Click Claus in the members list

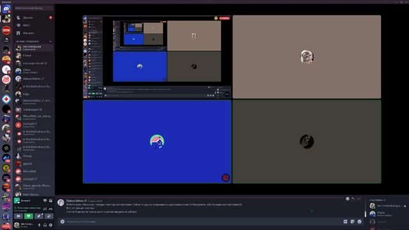point(388,214)
